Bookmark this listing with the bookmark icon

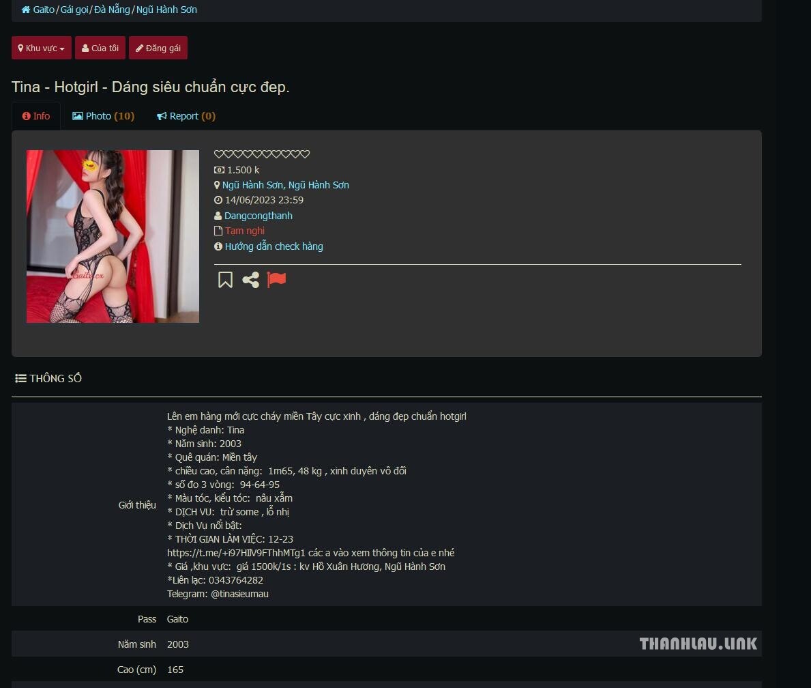click(225, 280)
